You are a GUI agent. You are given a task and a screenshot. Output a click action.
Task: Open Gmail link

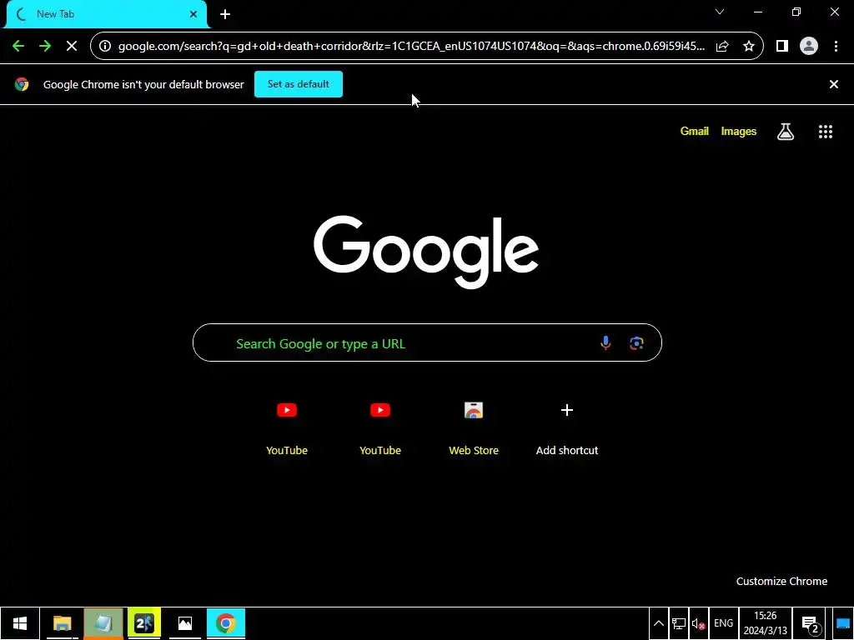pos(695,131)
